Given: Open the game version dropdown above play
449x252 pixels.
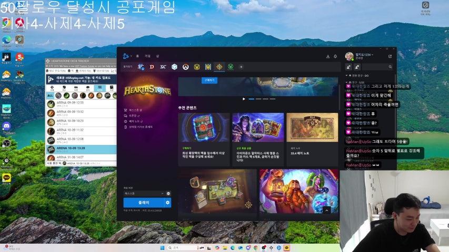Looking at the screenshot, I should (x=144, y=193).
